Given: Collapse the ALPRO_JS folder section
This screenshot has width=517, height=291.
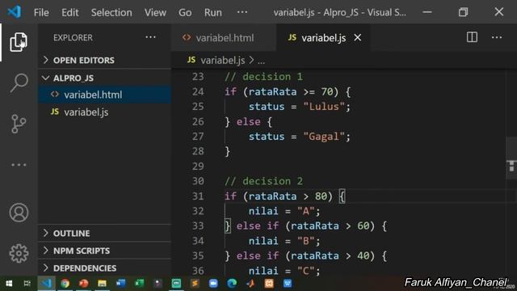Looking at the screenshot, I should coord(104,78).
